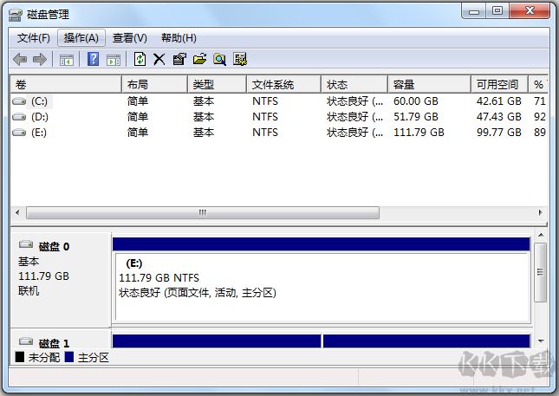Click the horizontal scrollbar thumb of volume list
Viewport: 559px width, 396px height.
point(203,213)
